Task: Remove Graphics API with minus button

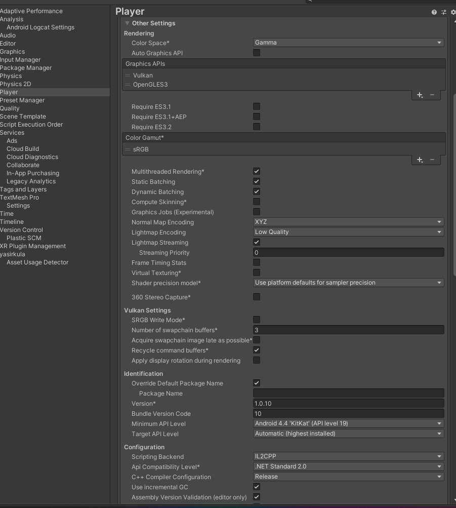Action: (x=432, y=95)
